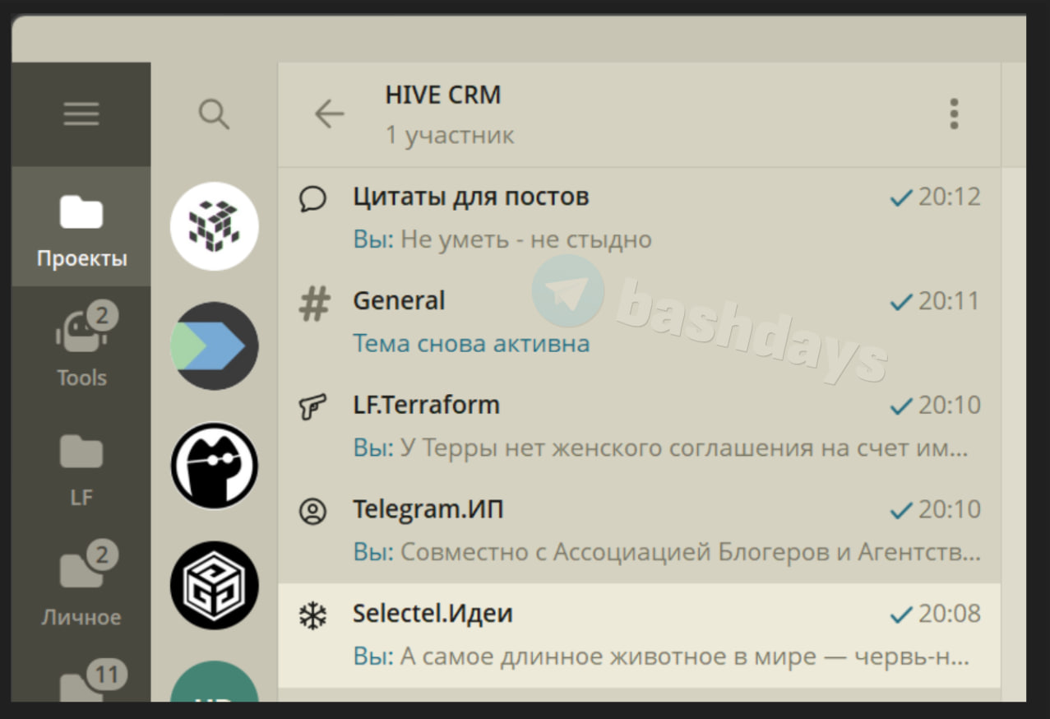Image resolution: width=1050 pixels, height=719 pixels.
Task: Open the three-dot options menu
Action: (954, 114)
